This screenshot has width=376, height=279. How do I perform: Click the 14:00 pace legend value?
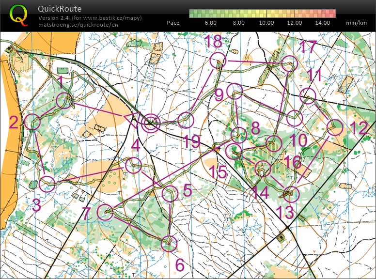(x=322, y=23)
